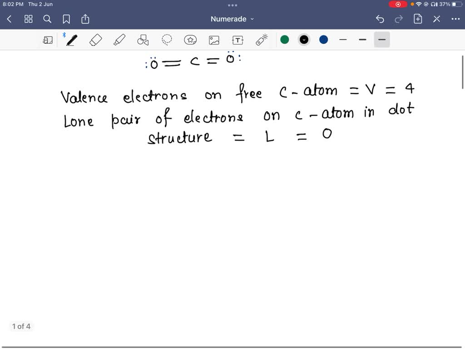Activate the laser pointer tool
Image resolution: width=465 pixels, height=349 pixels.
click(261, 40)
